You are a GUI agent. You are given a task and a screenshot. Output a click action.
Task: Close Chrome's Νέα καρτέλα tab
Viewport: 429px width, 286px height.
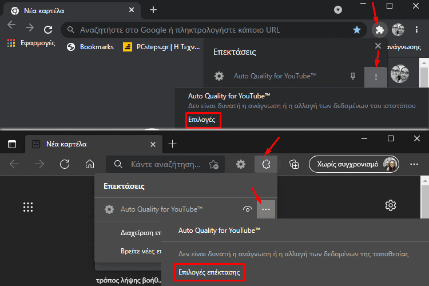click(132, 10)
